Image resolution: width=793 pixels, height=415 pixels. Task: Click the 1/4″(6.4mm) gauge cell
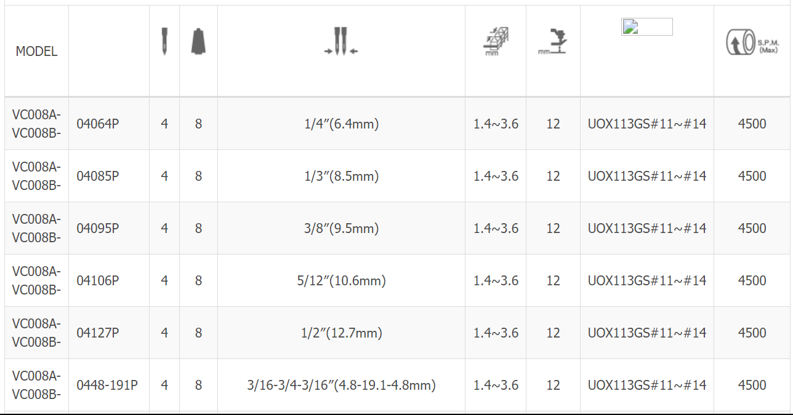(x=341, y=124)
